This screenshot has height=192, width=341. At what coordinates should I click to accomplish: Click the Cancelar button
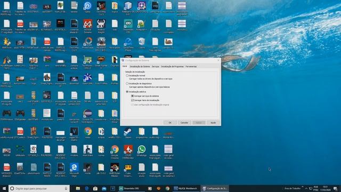coord(184,123)
